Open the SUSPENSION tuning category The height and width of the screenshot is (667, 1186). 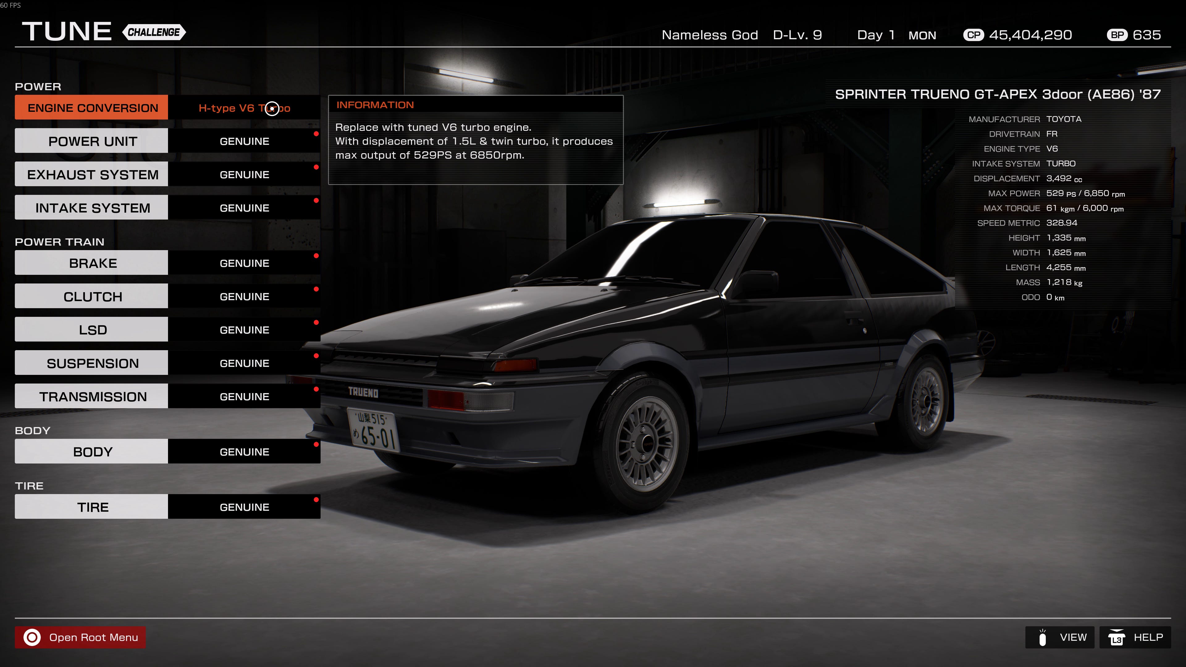(91, 363)
